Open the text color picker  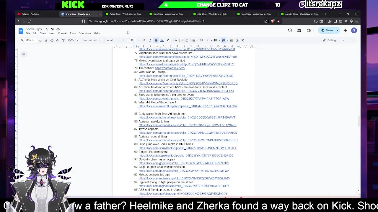(162, 40)
